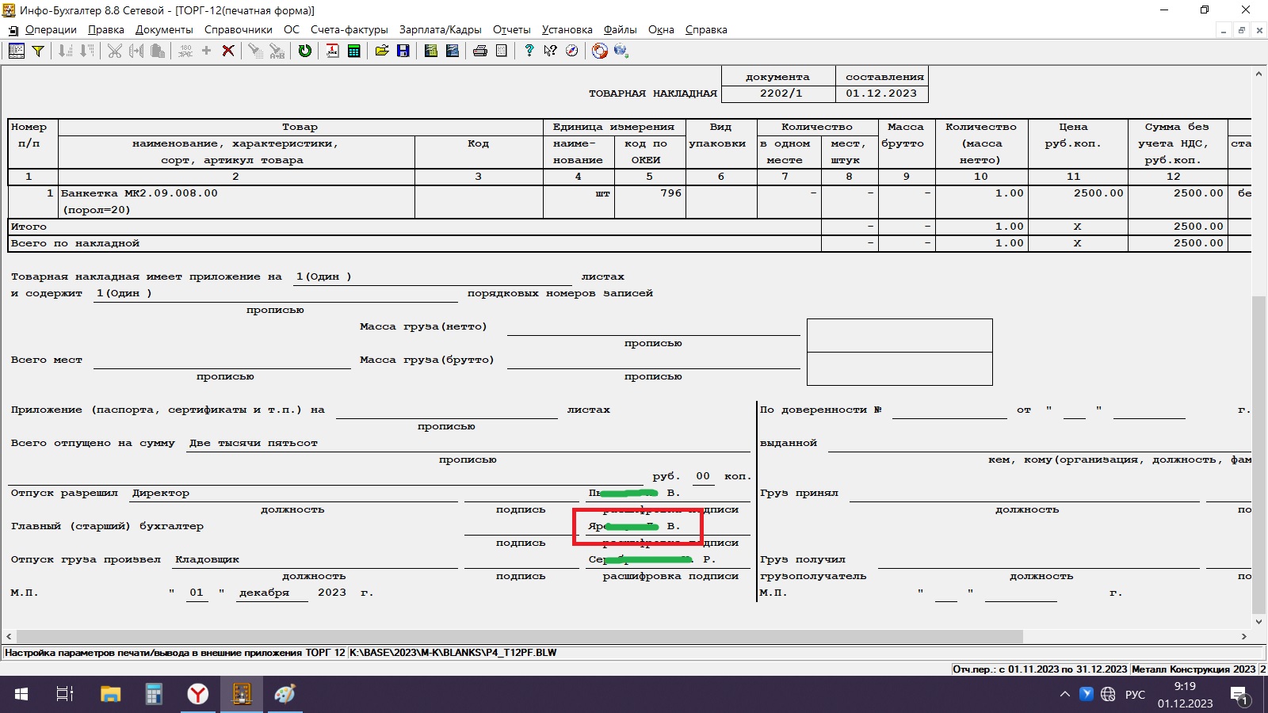Click the Всего по накладной row label
The image size is (1268, 713).
tap(75, 244)
